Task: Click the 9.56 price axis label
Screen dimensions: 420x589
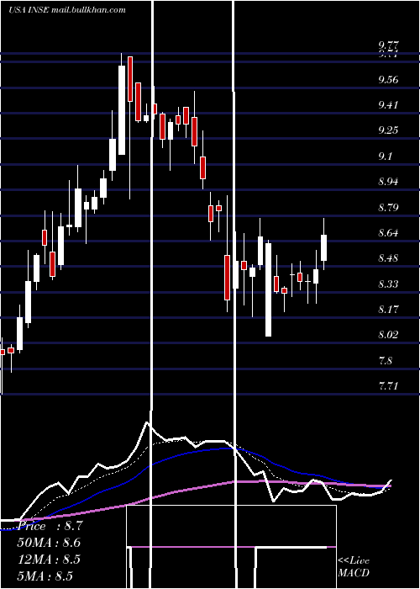Action: (388, 79)
